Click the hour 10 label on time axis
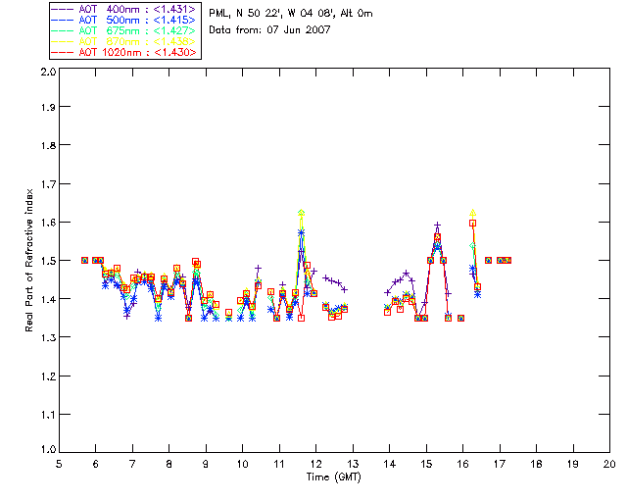This screenshot has width=627, height=502. click(242, 464)
